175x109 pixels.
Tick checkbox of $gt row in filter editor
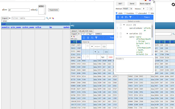[x=87, y=56]
